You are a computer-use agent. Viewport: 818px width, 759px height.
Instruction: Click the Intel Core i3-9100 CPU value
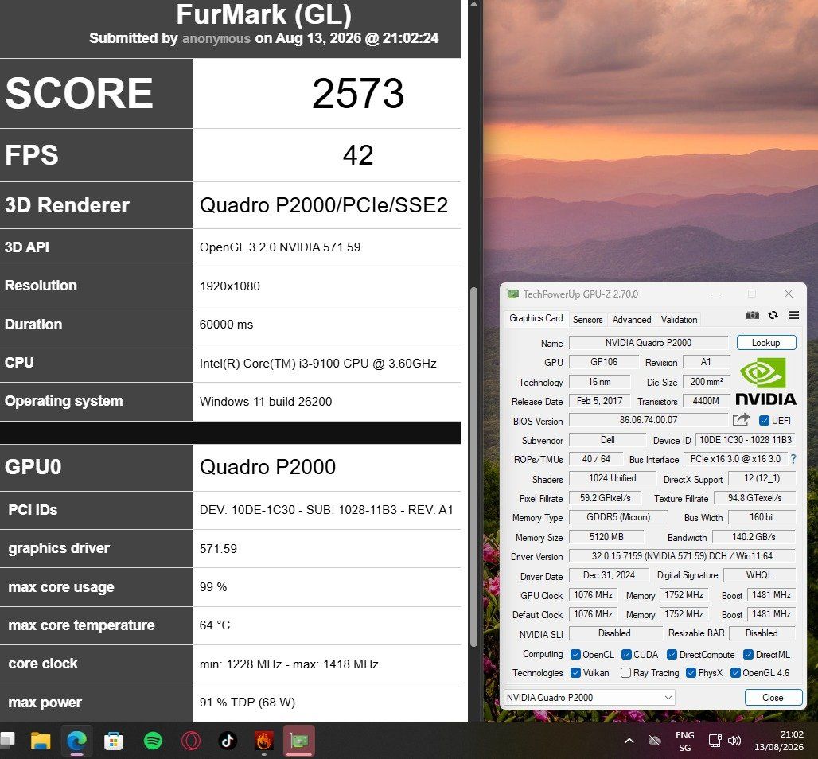[317, 363]
